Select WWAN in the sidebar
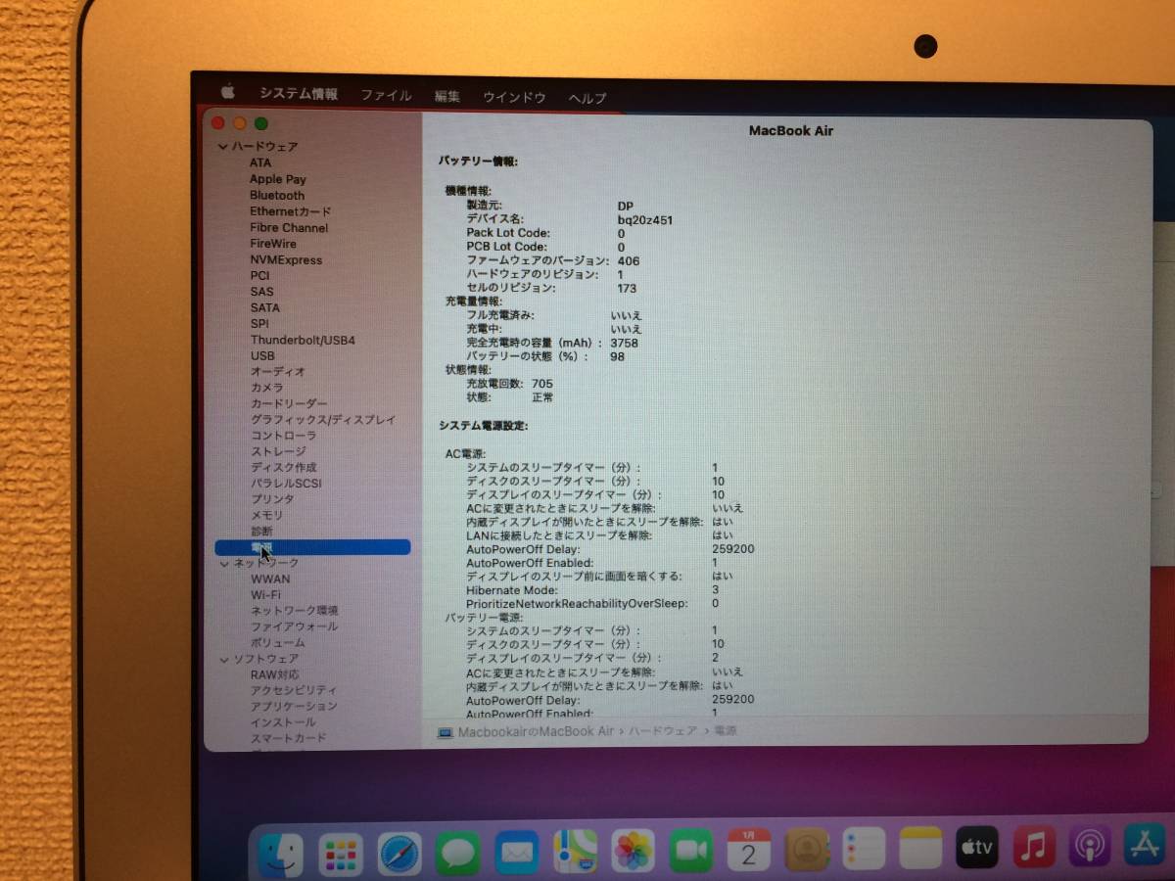The height and width of the screenshot is (881, 1175). pos(270,579)
